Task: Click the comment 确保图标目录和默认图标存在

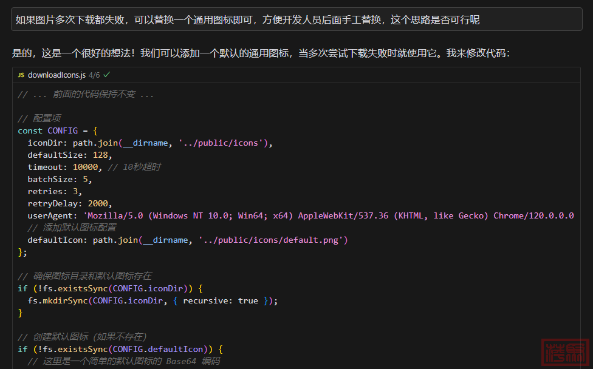Action: pyautogui.click(x=84, y=276)
